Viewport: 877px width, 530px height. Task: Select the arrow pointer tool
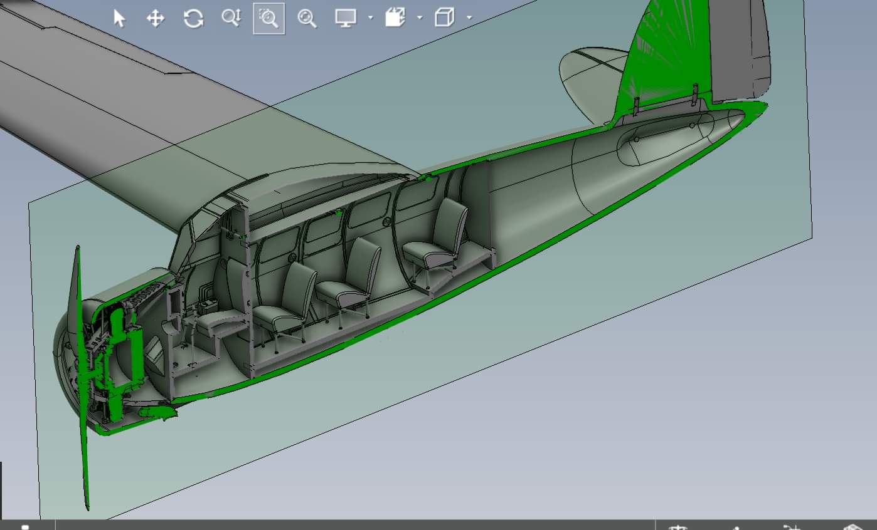[119, 18]
